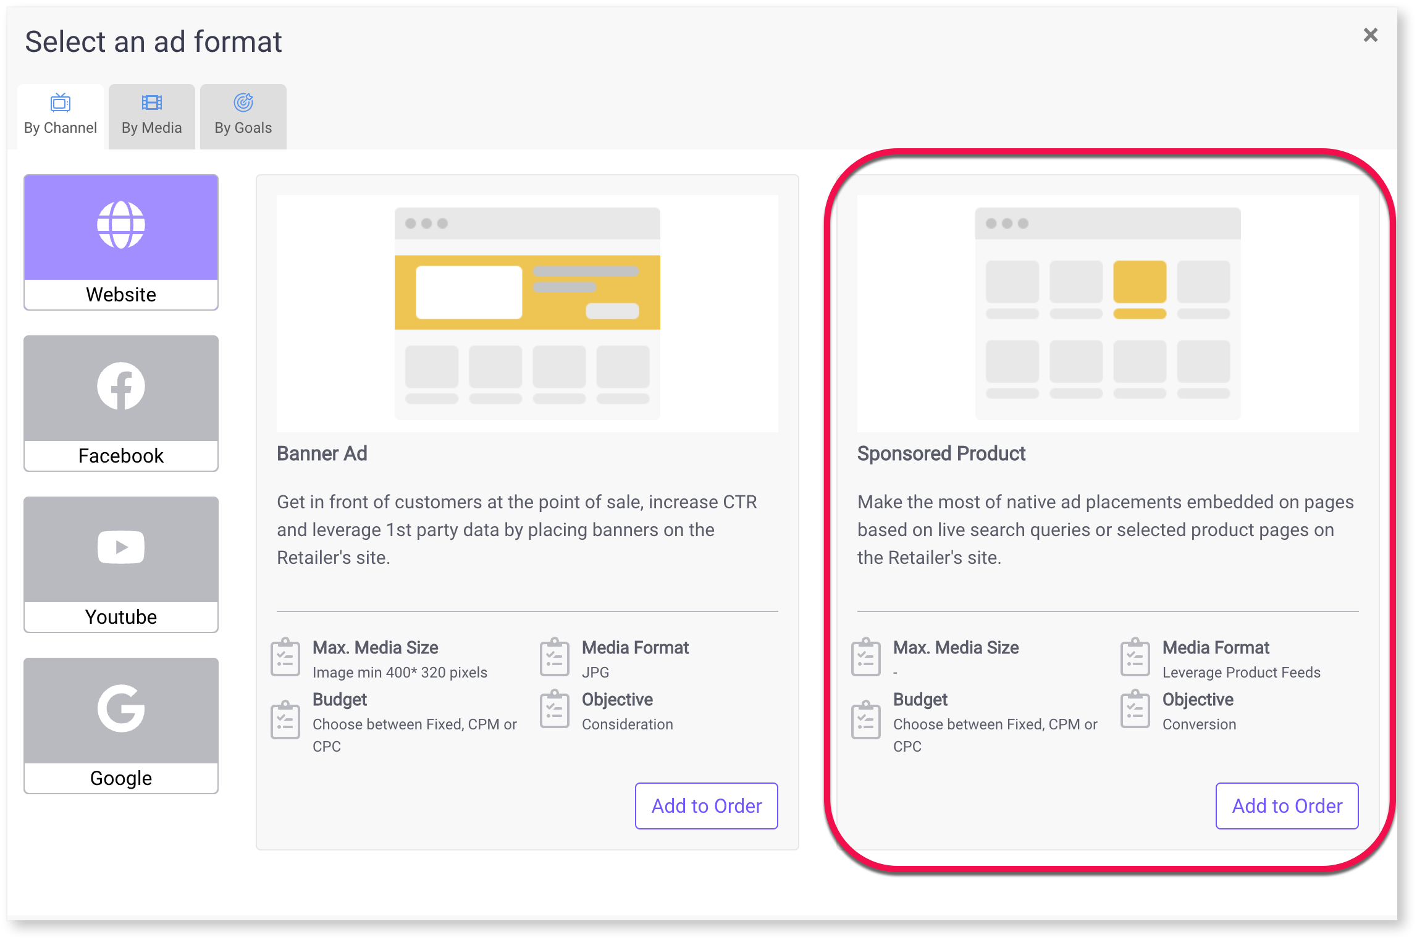The image size is (1417, 940).
Task: Add Banner Ad to order
Action: pyautogui.click(x=707, y=806)
